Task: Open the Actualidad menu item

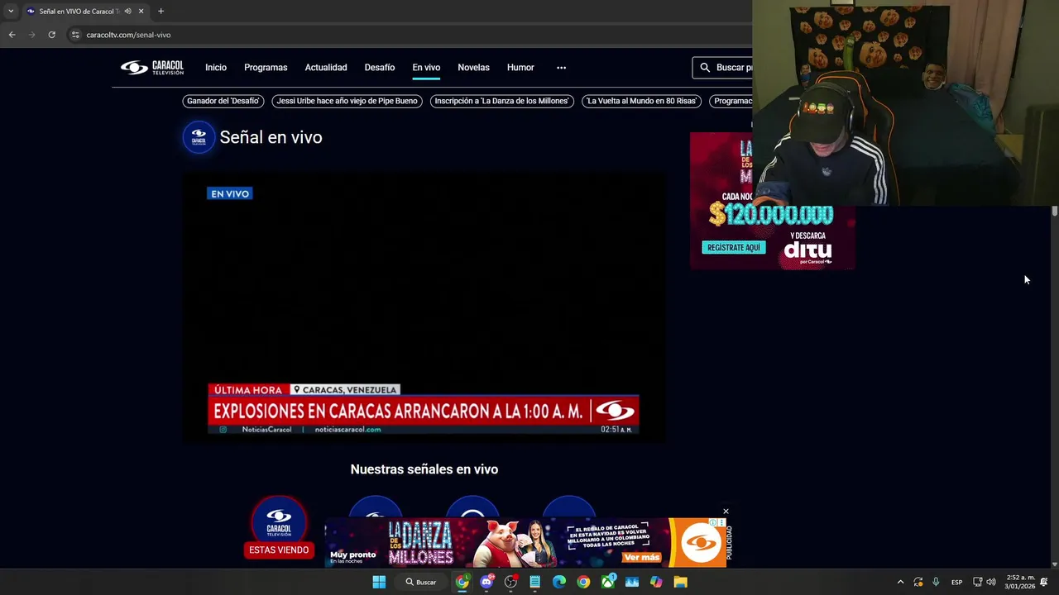Action: [326, 68]
